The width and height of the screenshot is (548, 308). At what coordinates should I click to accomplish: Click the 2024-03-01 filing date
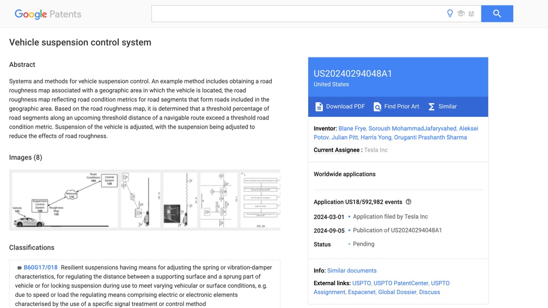[328, 216]
